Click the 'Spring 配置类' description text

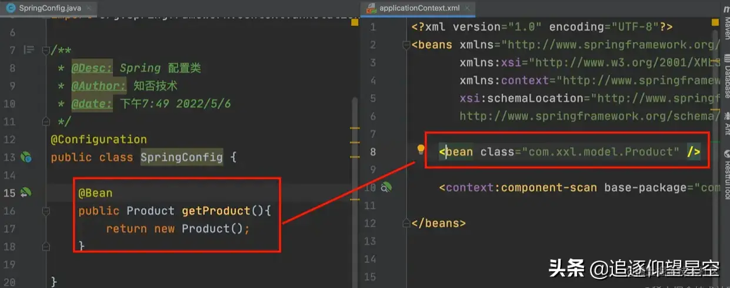(x=160, y=68)
